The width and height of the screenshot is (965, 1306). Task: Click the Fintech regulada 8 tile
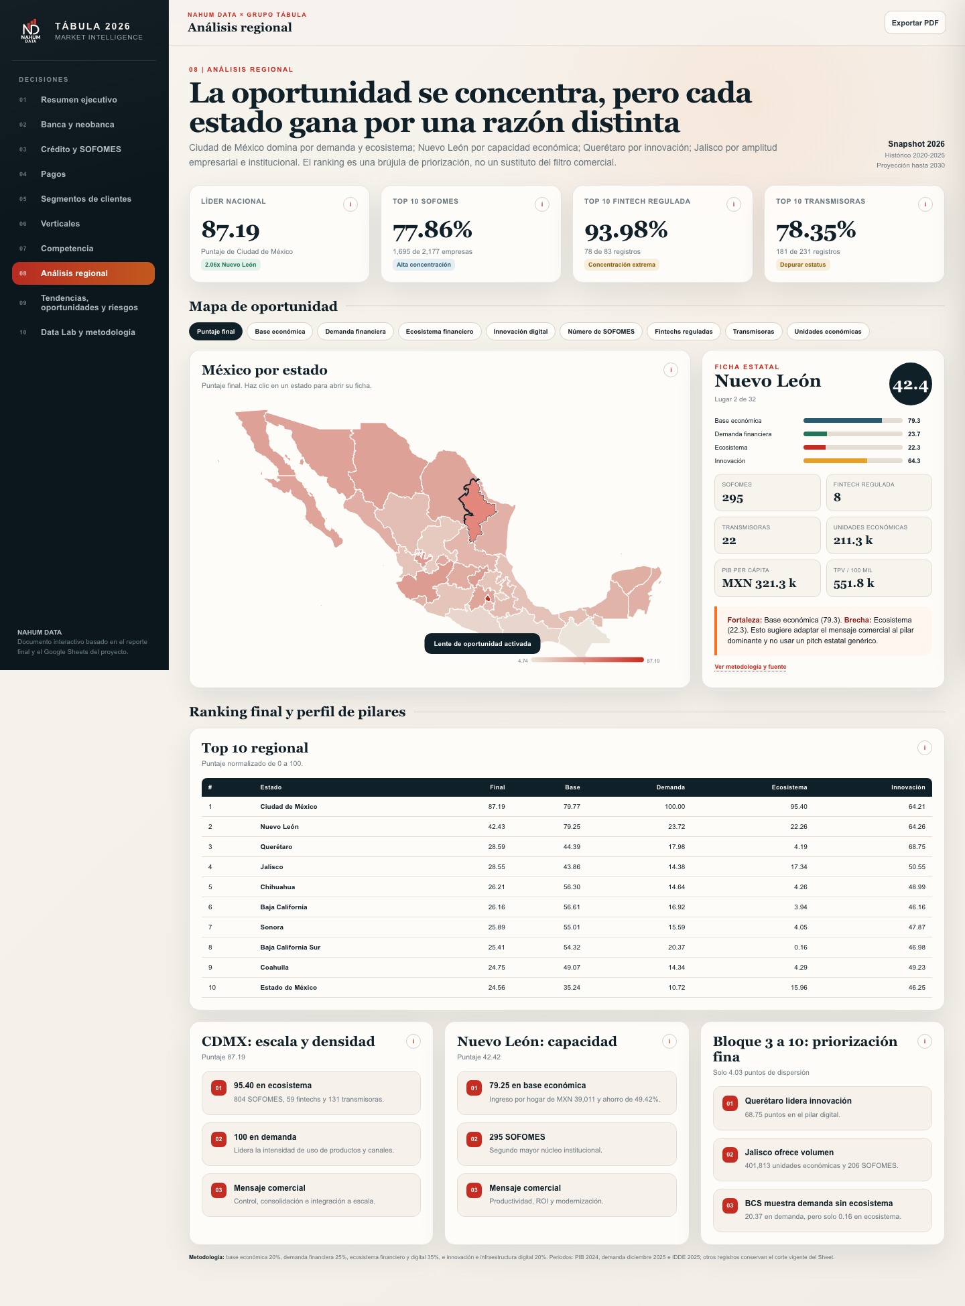pyautogui.click(x=879, y=493)
